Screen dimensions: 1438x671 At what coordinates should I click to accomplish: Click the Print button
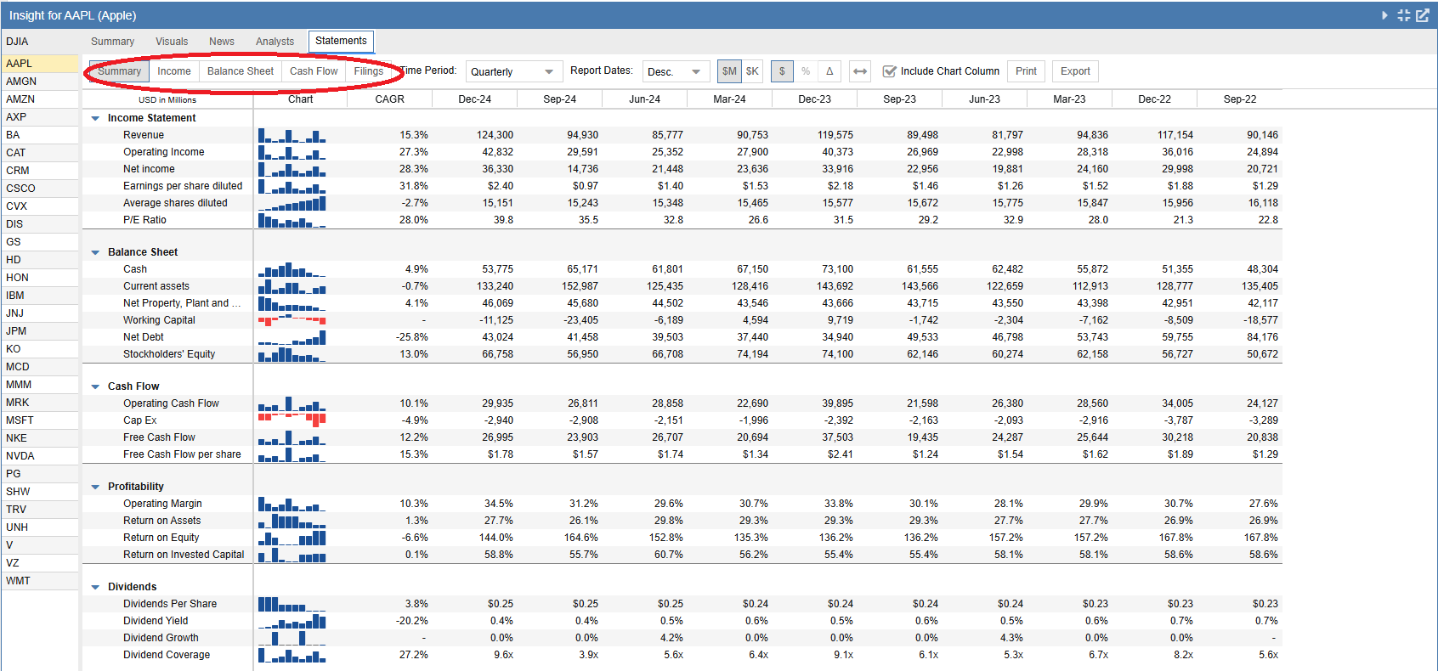(1026, 71)
